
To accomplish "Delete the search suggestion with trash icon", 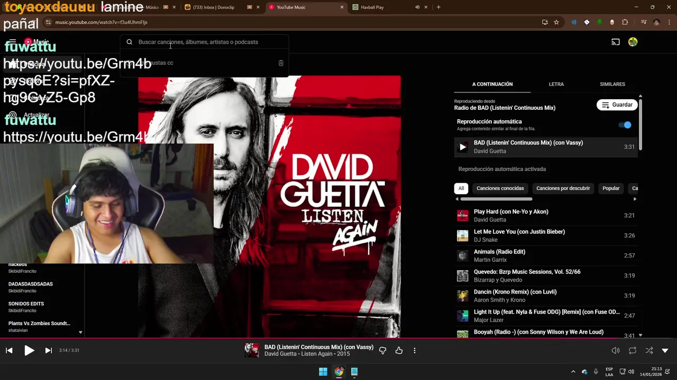I will [x=281, y=63].
